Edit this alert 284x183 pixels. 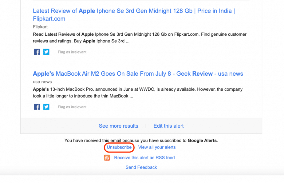(168, 126)
